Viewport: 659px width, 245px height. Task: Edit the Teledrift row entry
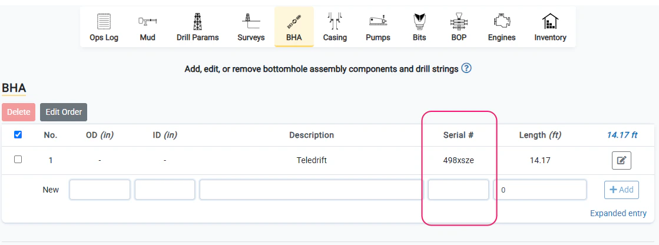(x=621, y=160)
